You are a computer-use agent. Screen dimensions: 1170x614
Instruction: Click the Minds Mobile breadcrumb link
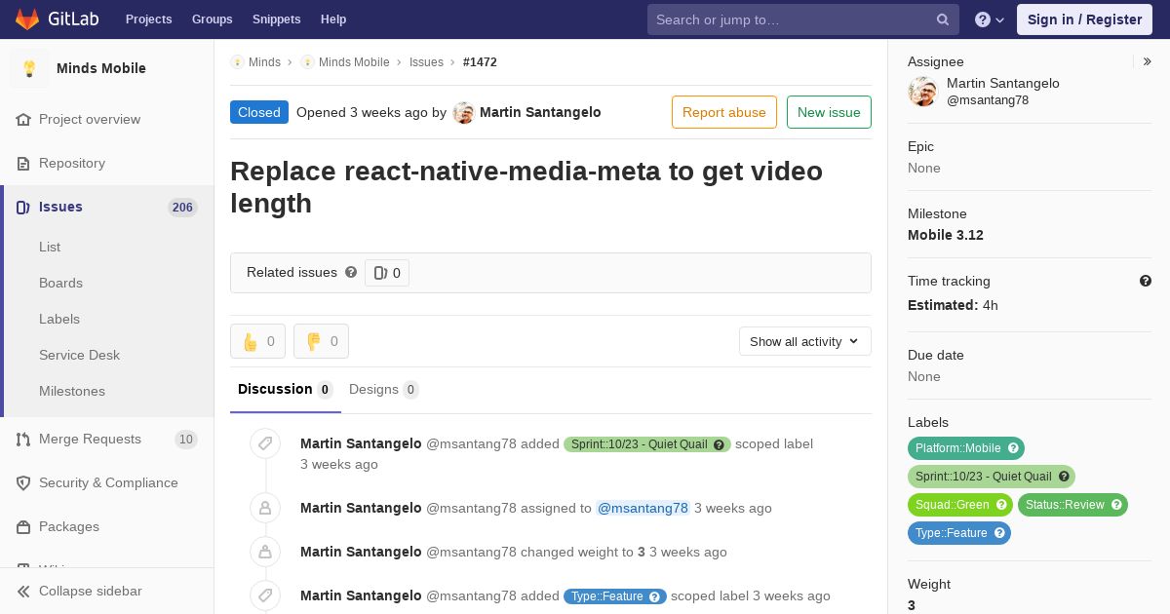pyautogui.click(x=354, y=62)
